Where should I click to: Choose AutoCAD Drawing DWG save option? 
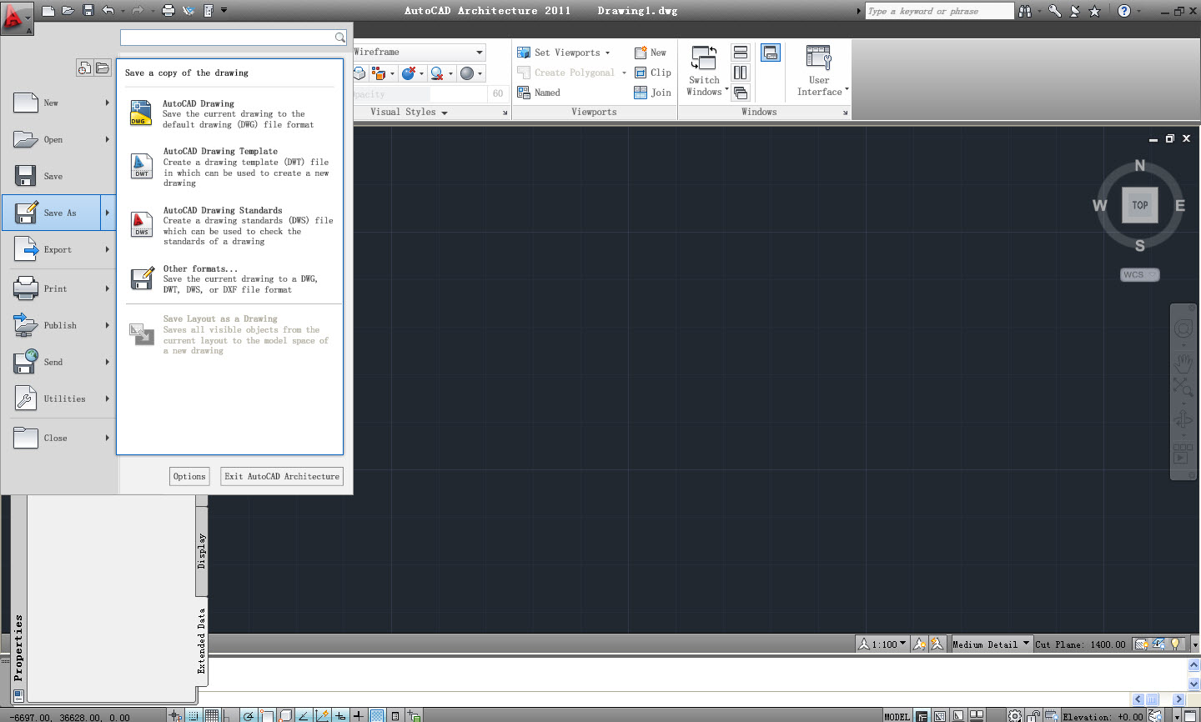(230, 113)
